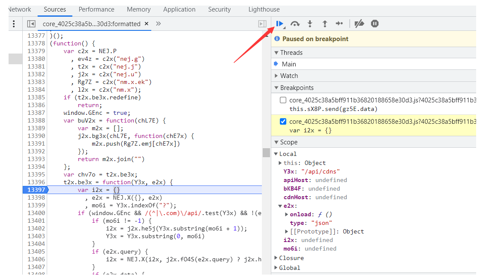Open the Lighthouse tab

[264, 9]
